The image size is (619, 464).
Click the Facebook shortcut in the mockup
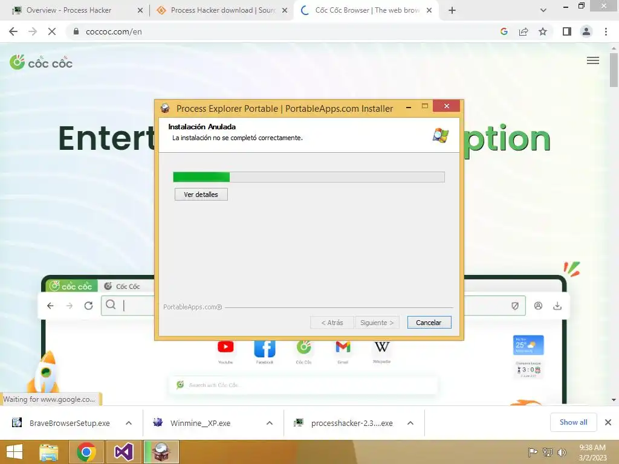click(265, 349)
